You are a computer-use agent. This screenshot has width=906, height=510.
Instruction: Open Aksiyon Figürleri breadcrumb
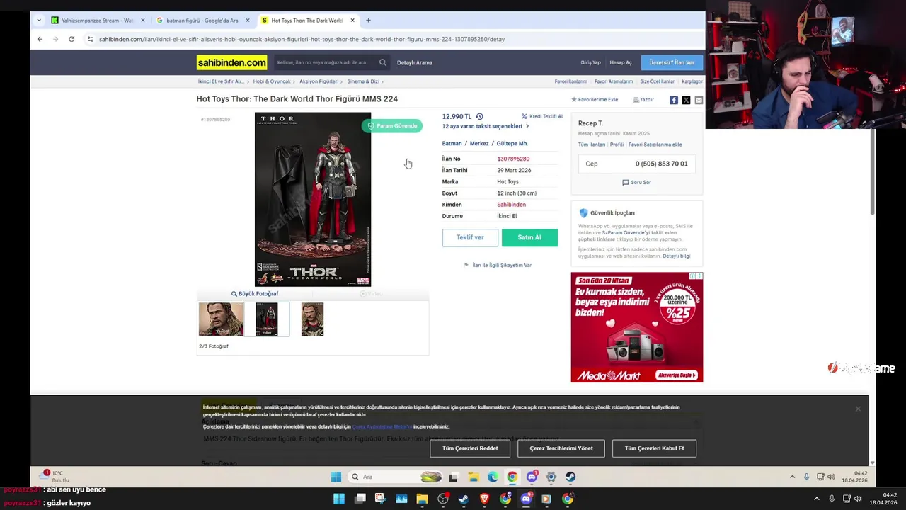click(319, 81)
